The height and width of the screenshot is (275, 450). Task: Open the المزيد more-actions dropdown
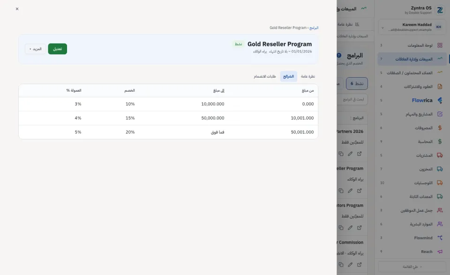35,49
